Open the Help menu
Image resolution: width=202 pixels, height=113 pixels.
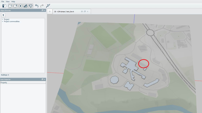pos(13,2)
